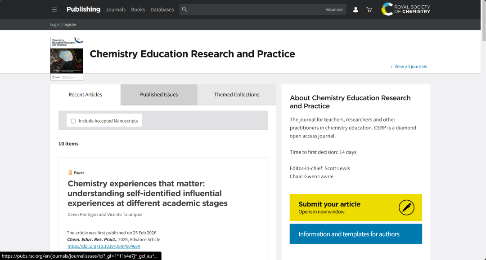Open the user account icon
The image size is (486, 260).
point(355,9)
